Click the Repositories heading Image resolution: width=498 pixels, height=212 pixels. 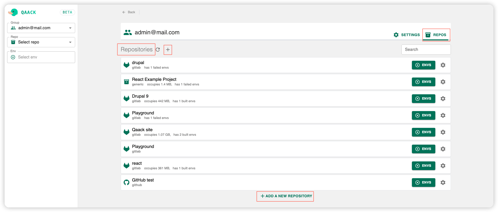click(x=137, y=49)
